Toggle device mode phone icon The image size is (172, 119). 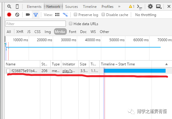[x=17, y=7]
